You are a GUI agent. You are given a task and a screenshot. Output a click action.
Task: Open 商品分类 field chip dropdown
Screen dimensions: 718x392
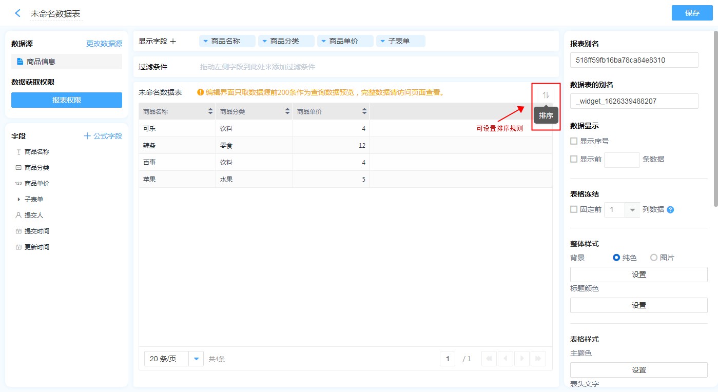(x=264, y=41)
